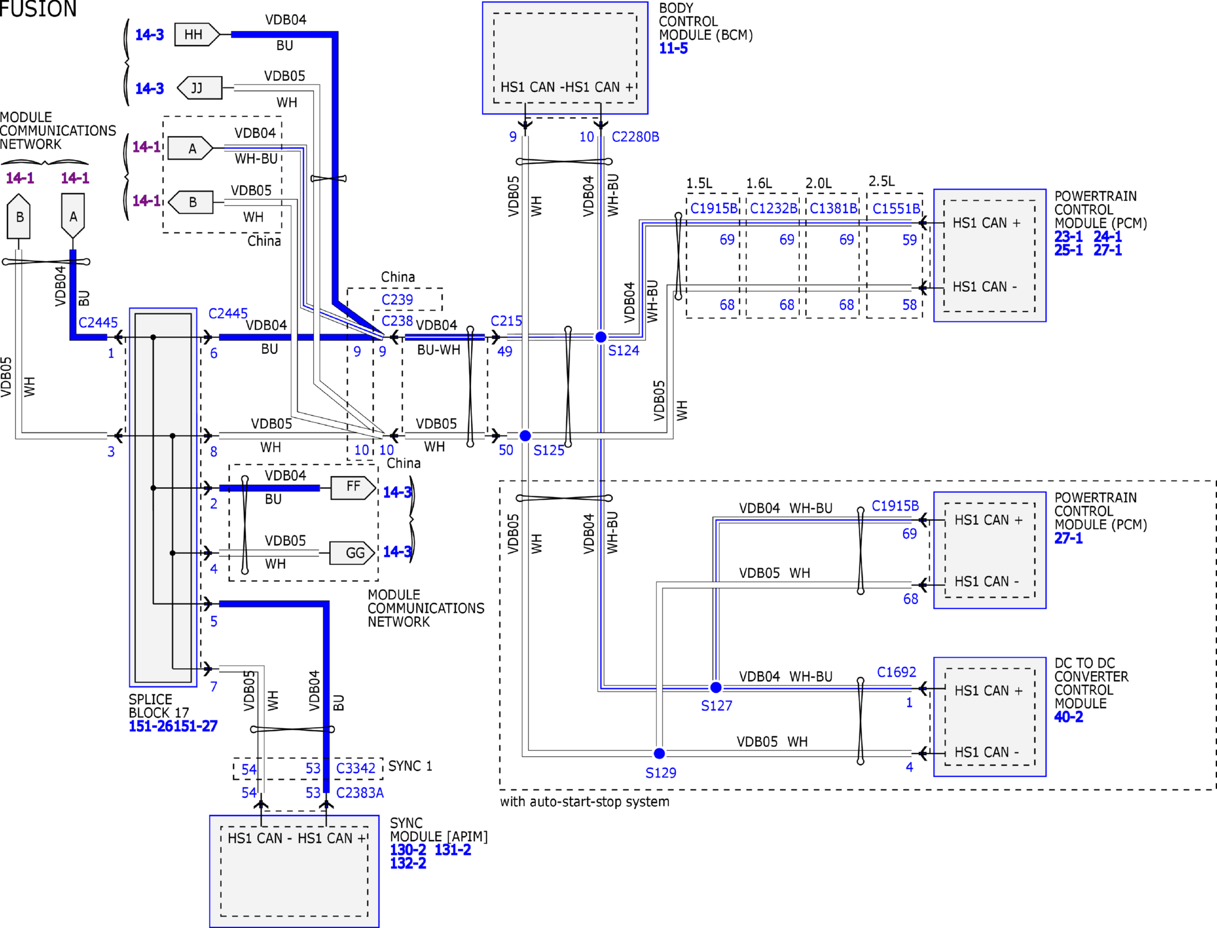
Task: Open page reference 132-2 for SYNC module
Action: (408, 863)
